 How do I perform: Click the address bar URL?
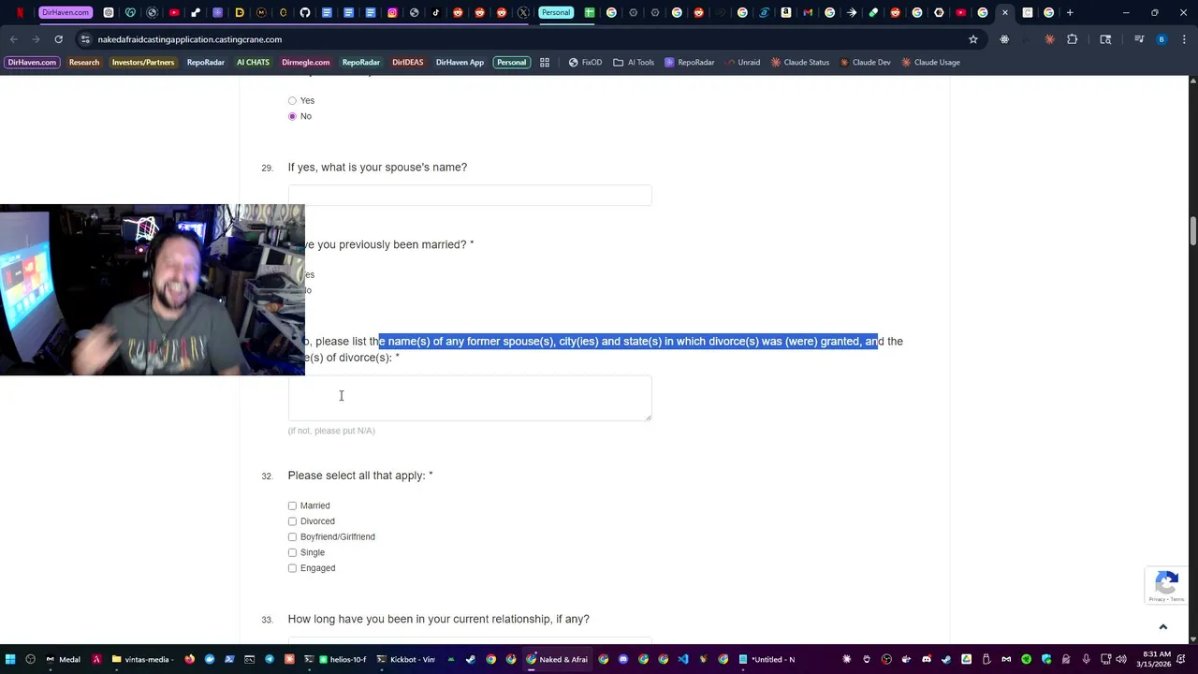190,39
